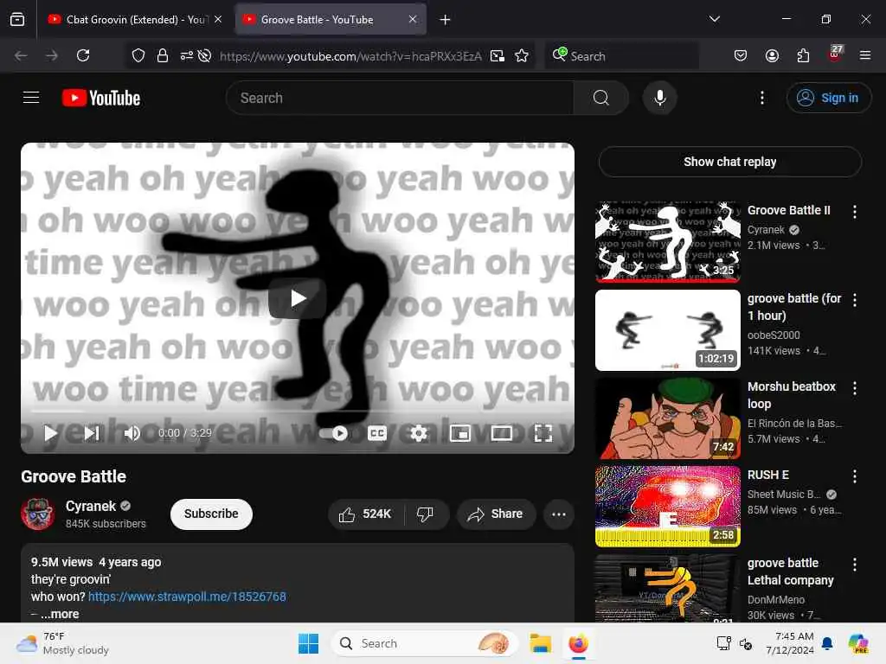Open the extensions puzzle icon
This screenshot has height=664, width=886.
point(803,55)
